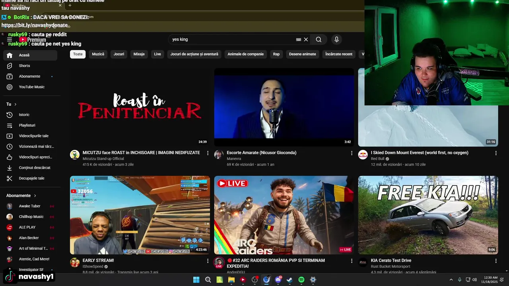The image size is (509, 286).
Task: Select the 'Live' filter chip
Action: click(157, 54)
